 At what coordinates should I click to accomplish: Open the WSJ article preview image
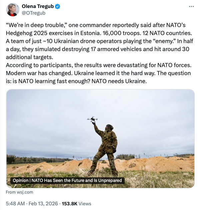click(100, 139)
